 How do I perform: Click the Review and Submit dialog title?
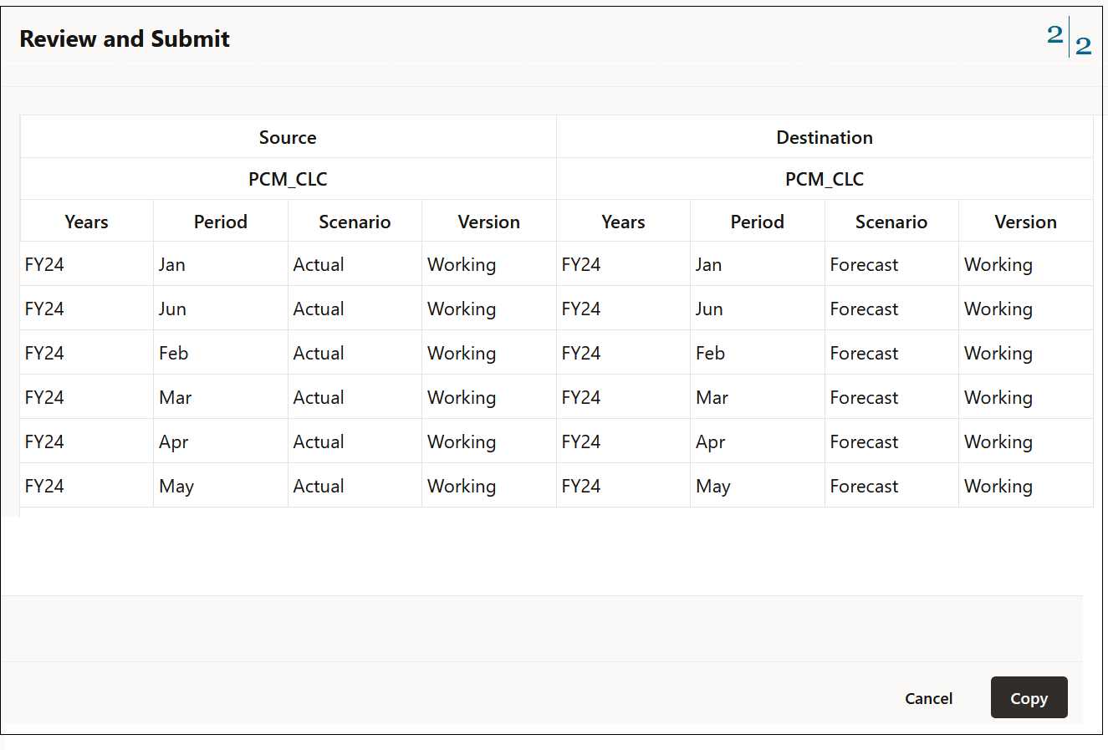click(124, 38)
